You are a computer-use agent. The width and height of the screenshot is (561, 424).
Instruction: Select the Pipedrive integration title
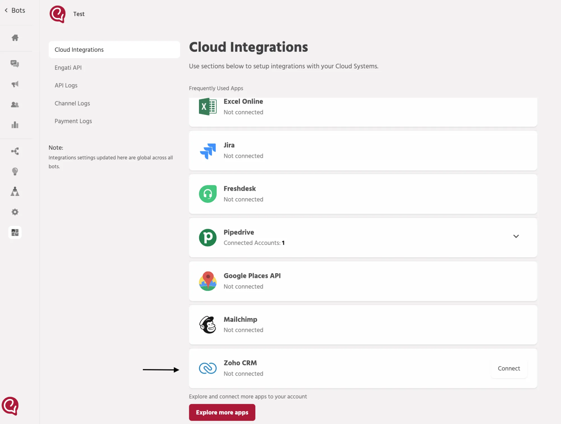(x=239, y=232)
